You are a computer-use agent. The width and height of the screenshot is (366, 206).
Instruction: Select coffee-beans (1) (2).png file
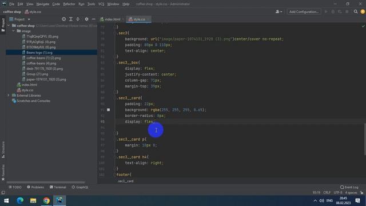click(x=43, y=58)
